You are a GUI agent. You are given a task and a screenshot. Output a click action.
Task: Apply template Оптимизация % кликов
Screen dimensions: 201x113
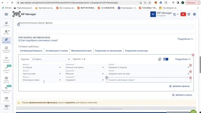coord(57,51)
